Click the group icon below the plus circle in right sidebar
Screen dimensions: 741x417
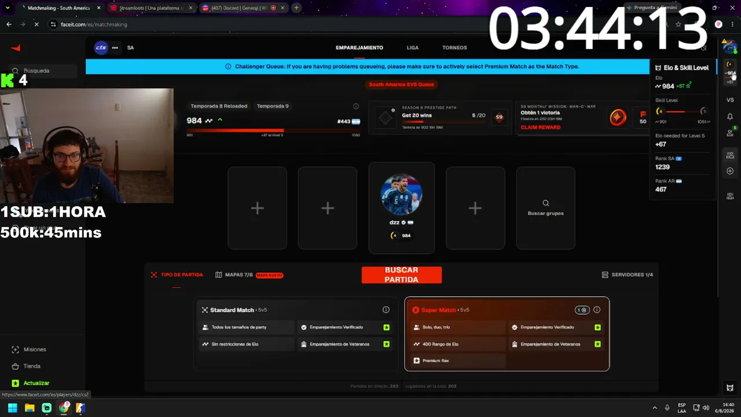[730, 196]
